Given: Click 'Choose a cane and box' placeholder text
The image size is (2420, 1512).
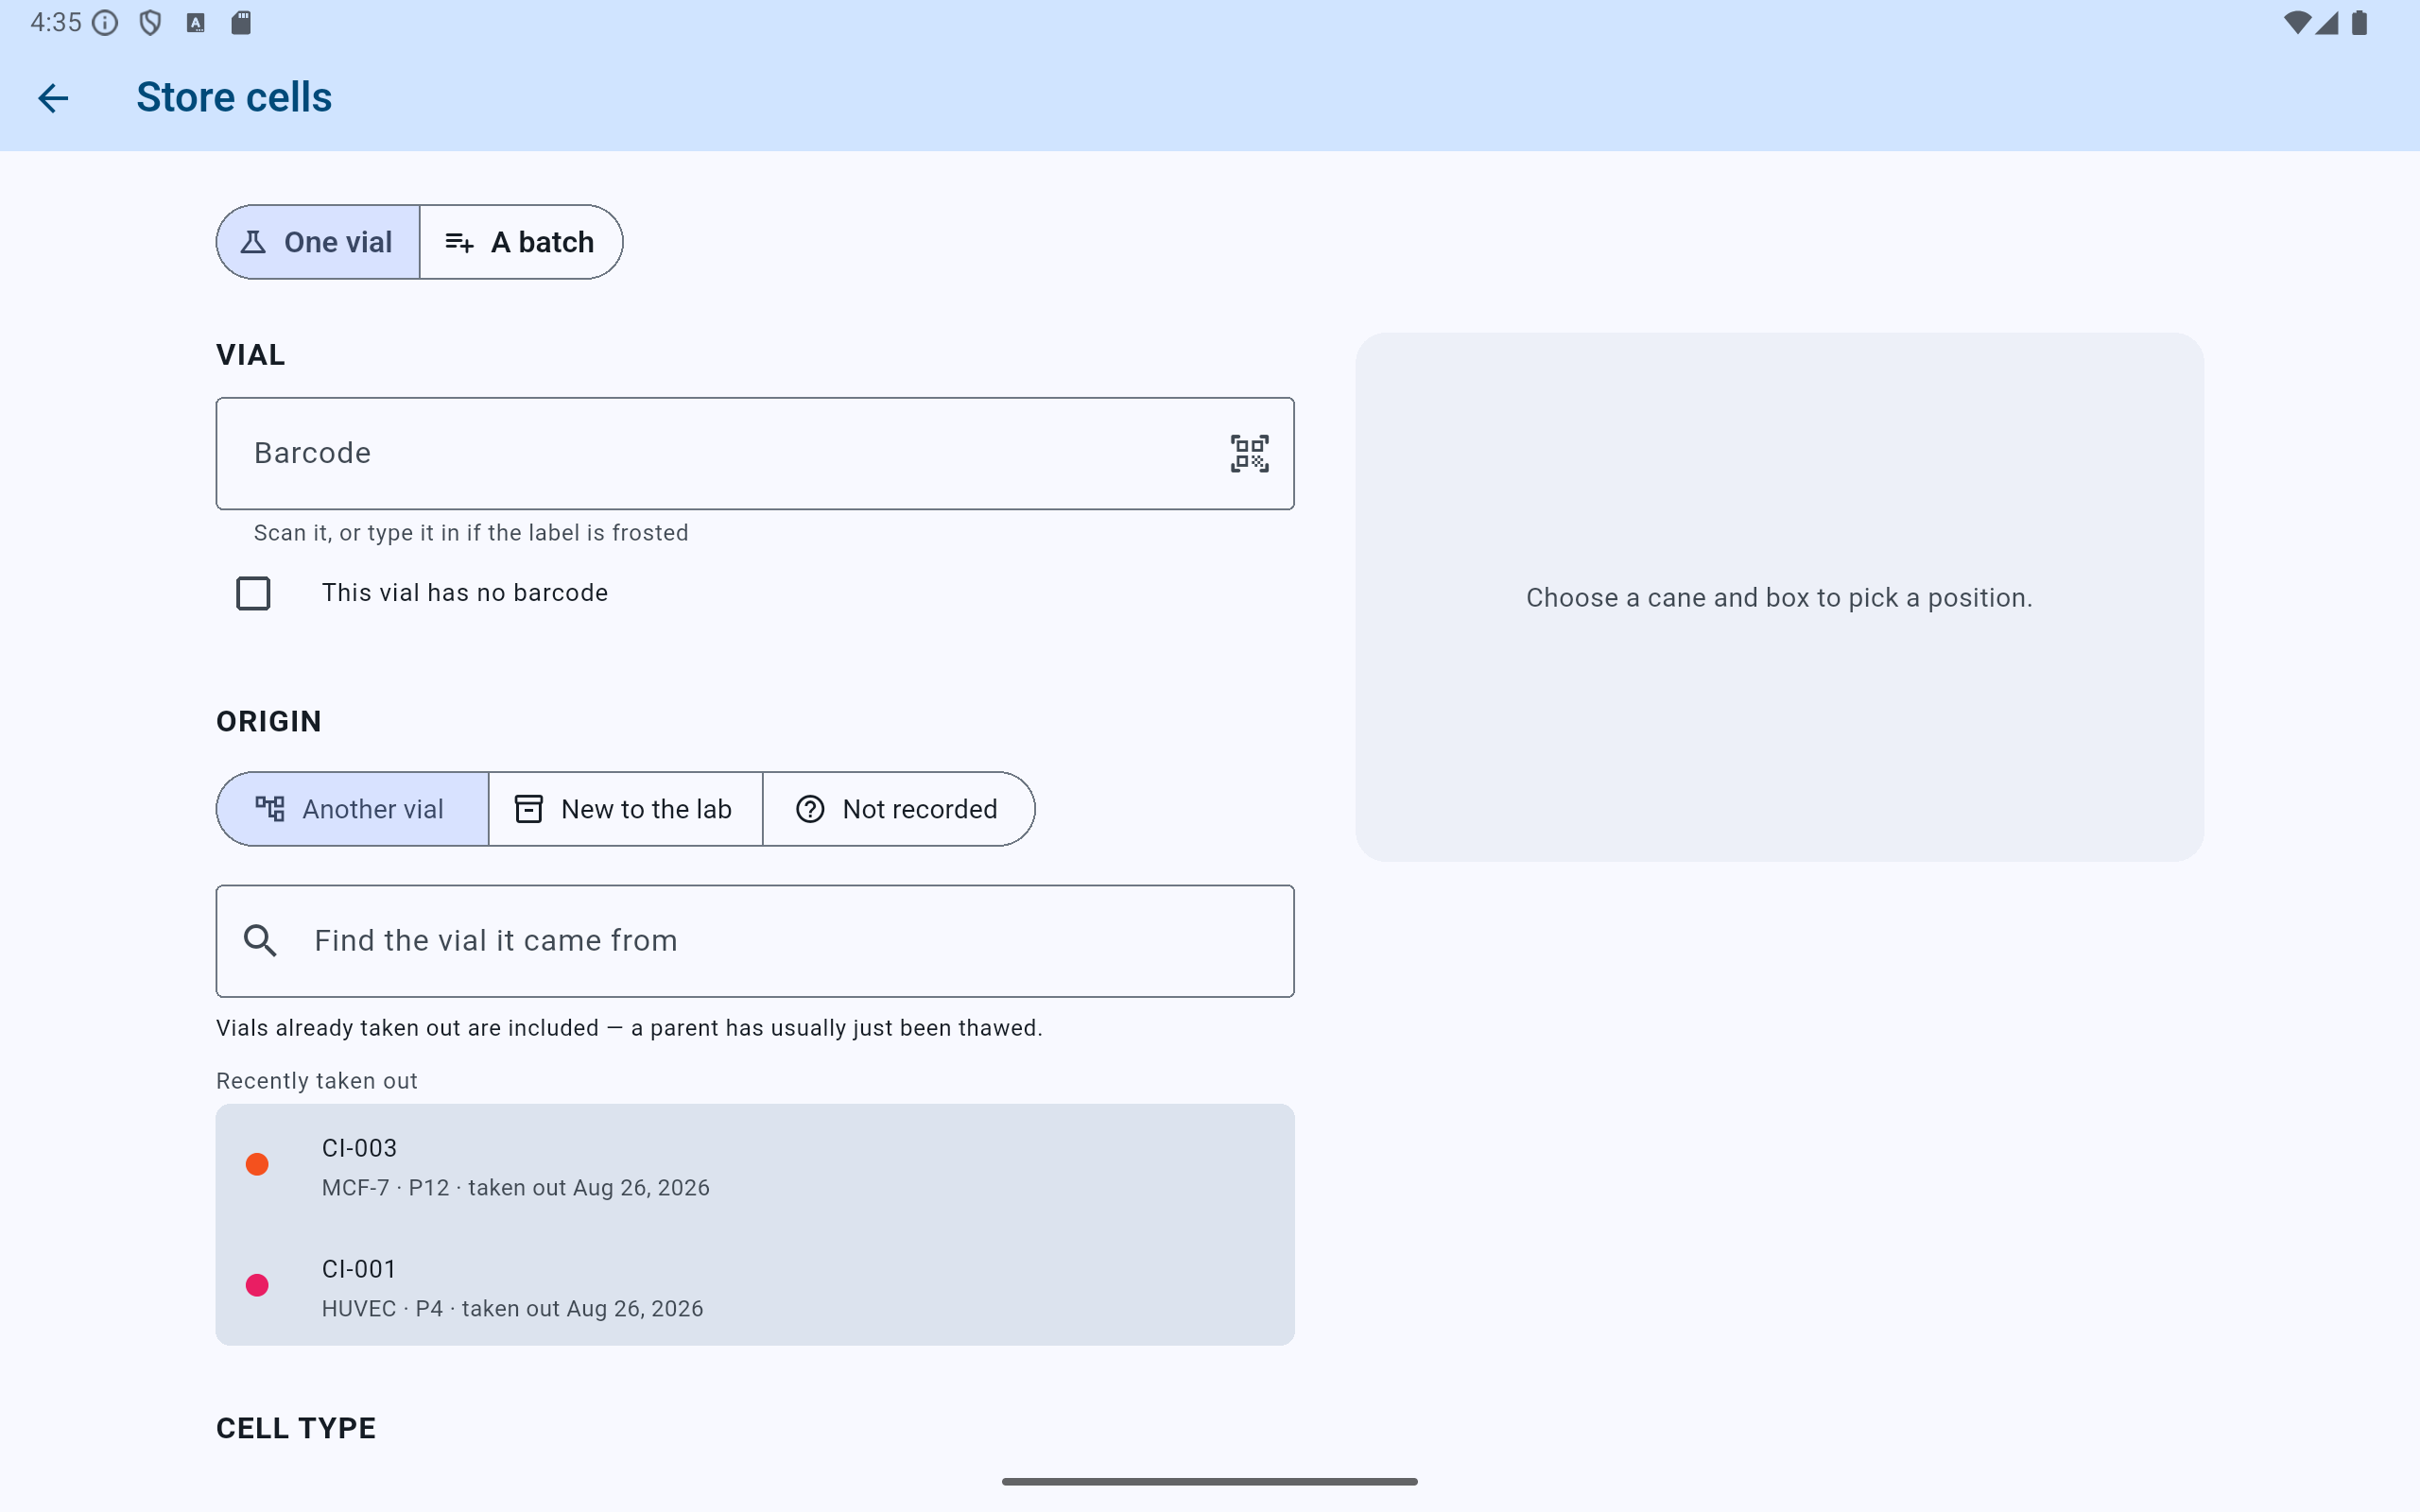Looking at the screenshot, I should [1779, 598].
